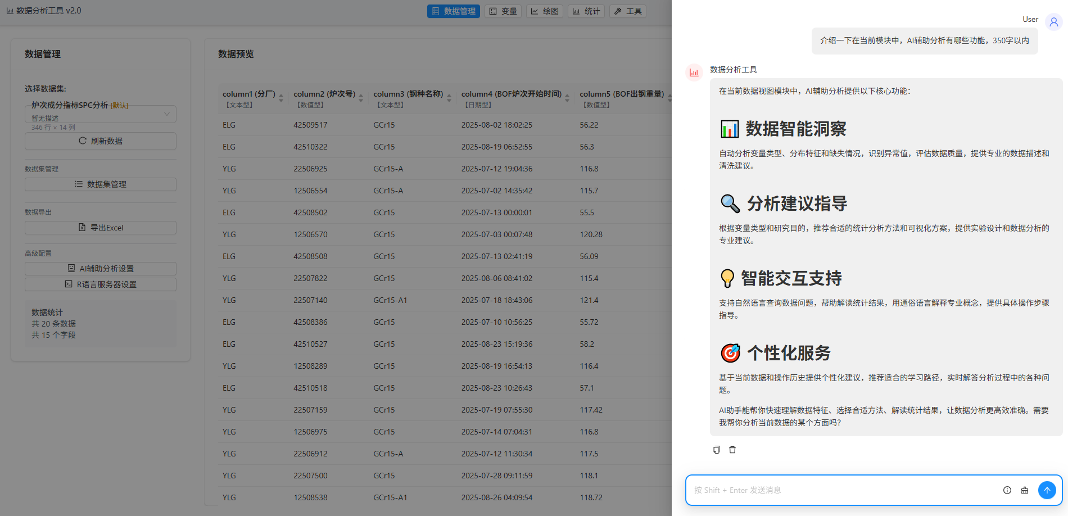The height and width of the screenshot is (516, 1068).
Task: Click cell 42510322
Action: point(310,147)
